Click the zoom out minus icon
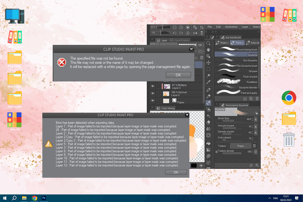Screen dimensions: 303x202 [x=175, y=27]
